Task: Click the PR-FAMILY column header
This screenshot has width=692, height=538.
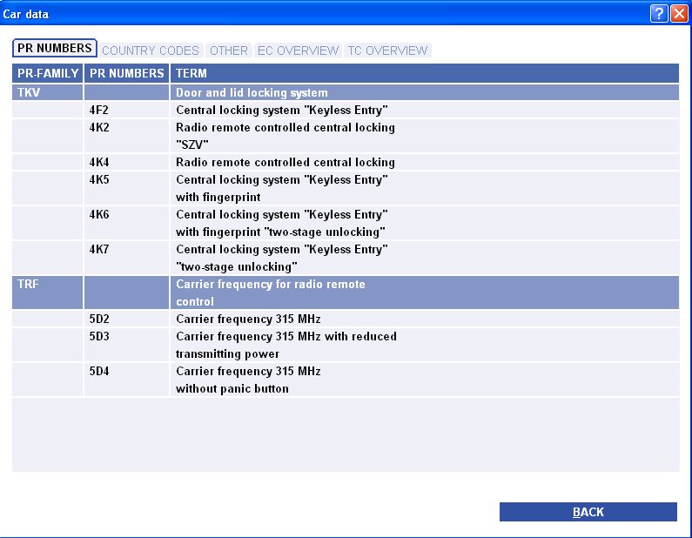Action: click(x=48, y=74)
